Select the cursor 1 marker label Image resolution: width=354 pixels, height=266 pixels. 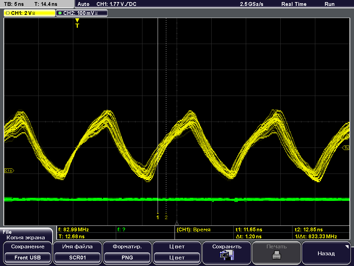pyautogui.click(x=158, y=217)
